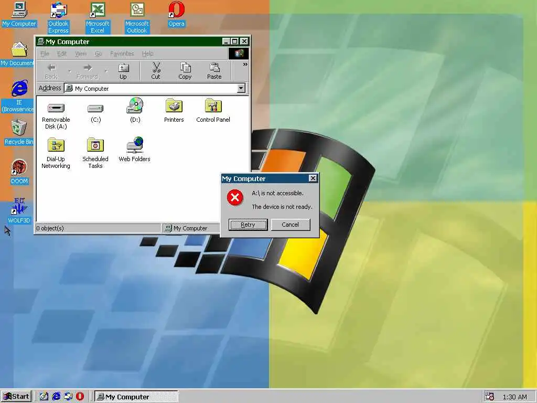Select Microsoft Outlook desktop shortcut
Viewport: 537px width, 403px height.
[x=137, y=17]
